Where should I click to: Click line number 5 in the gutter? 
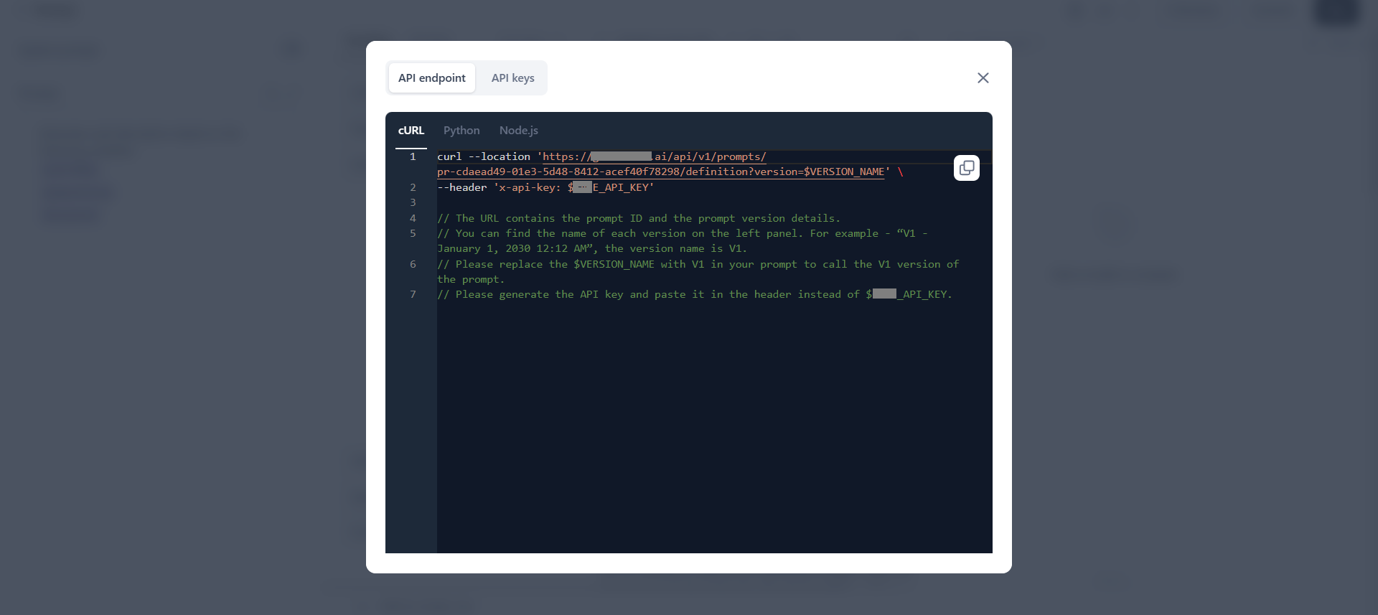(x=413, y=234)
